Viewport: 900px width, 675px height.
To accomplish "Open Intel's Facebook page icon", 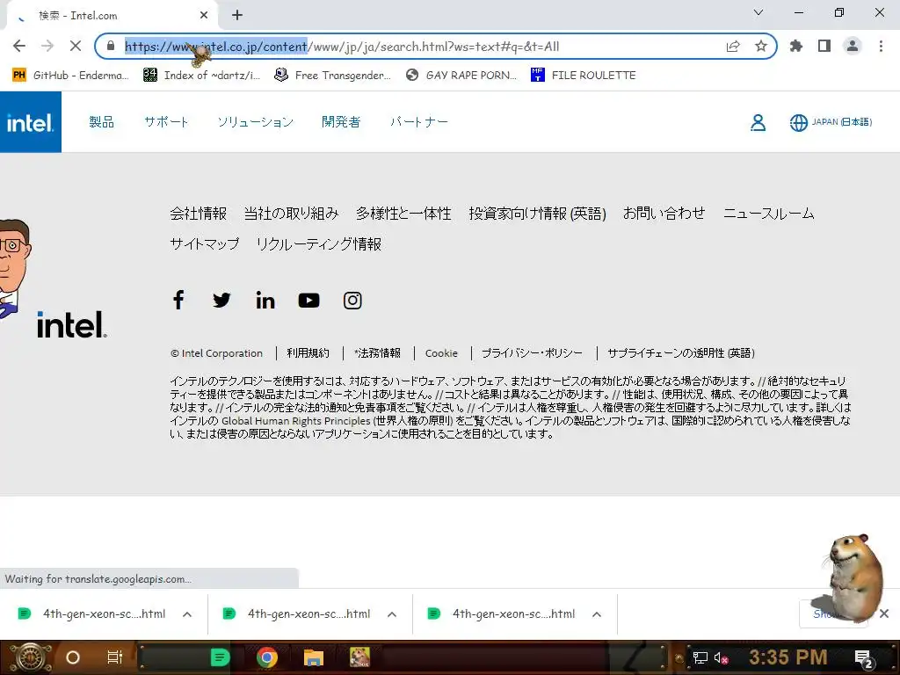I will tap(178, 300).
